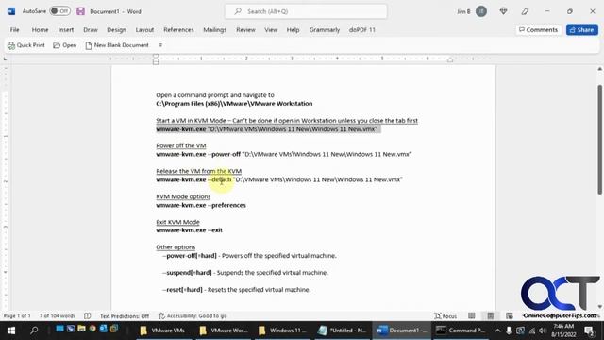The width and height of the screenshot is (604, 340).
Task: Toggle the AutoSave switch
Action: pos(60,11)
